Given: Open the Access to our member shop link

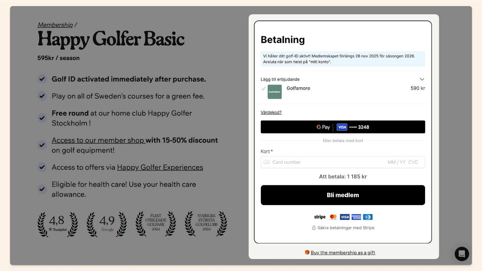Looking at the screenshot, I should 99,140.
